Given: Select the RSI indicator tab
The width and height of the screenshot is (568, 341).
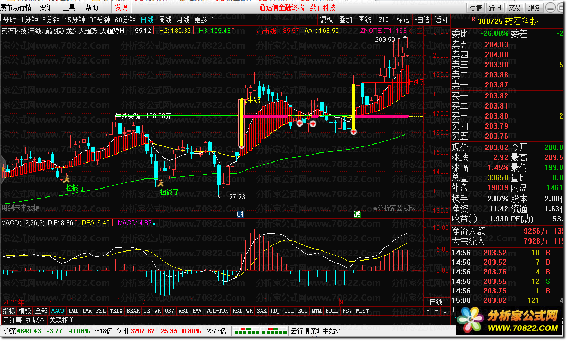Looking at the screenshot, I should (x=237, y=311).
